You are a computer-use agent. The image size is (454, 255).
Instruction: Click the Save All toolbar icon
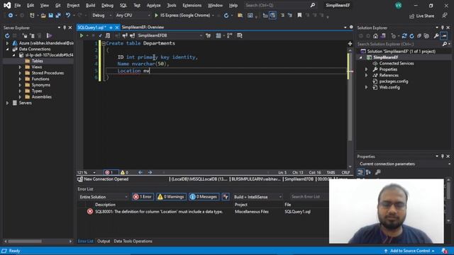58,16
